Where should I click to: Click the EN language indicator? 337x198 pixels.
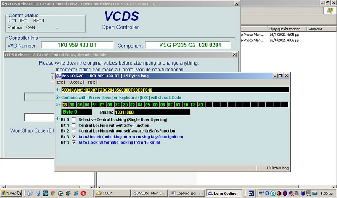pos(251,193)
